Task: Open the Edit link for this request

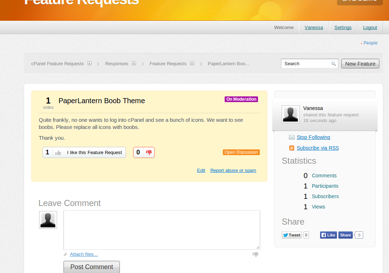Action: point(201,171)
